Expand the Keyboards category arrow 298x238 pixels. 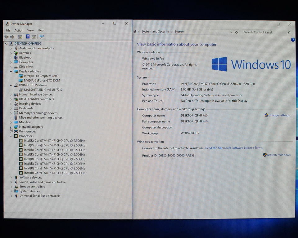coord(11,108)
